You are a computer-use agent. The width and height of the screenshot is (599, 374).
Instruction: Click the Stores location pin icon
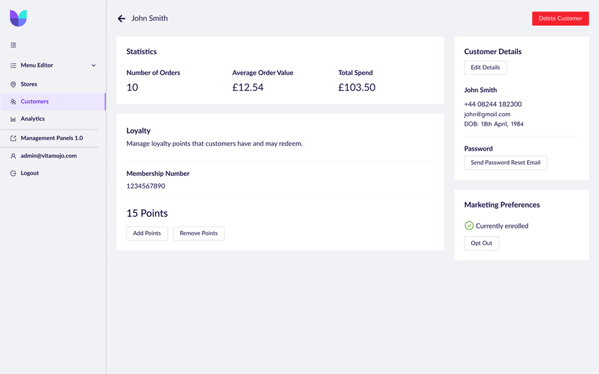pos(13,84)
